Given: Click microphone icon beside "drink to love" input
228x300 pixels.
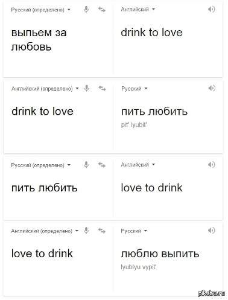Looking at the screenshot, I should click(87, 88).
